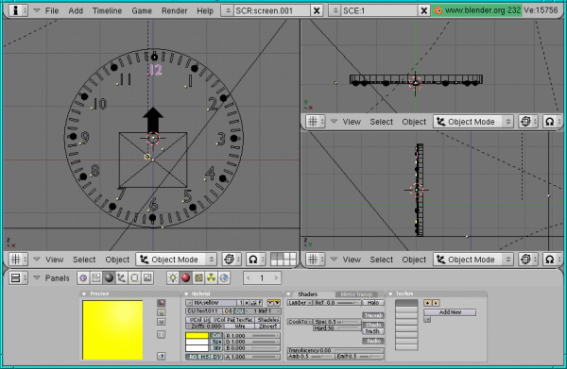The height and width of the screenshot is (369, 567).
Task: Open Object Mode dropdown in top-right viewport
Action: 473,122
